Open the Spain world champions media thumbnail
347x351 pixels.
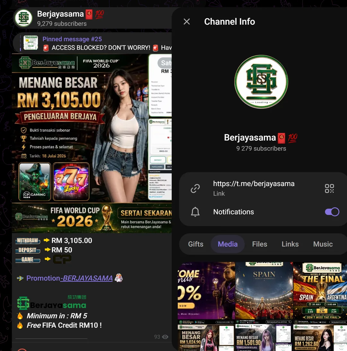click(x=264, y=291)
